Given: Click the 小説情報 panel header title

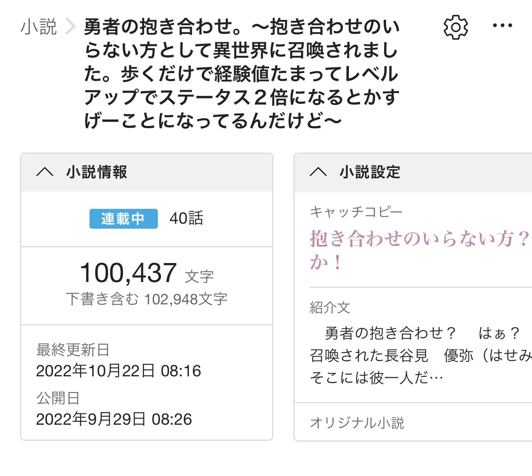Looking at the screenshot, I should pyautogui.click(x=97, y=172).
